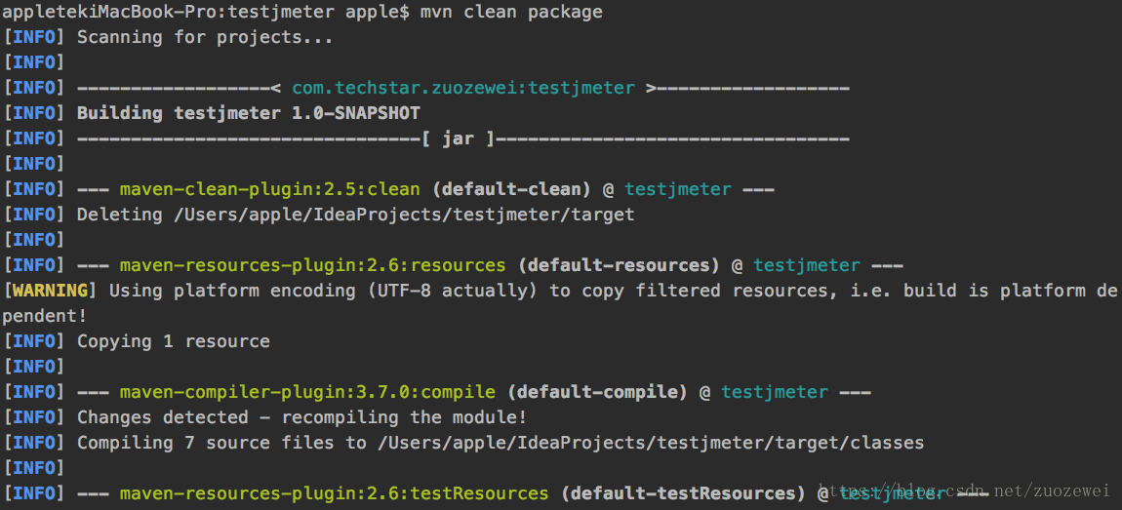The width and height of the screenshot is (1122, 510).
Task: Click "Changes detected - recompiling the module!" line
Action: coord(302,418)
